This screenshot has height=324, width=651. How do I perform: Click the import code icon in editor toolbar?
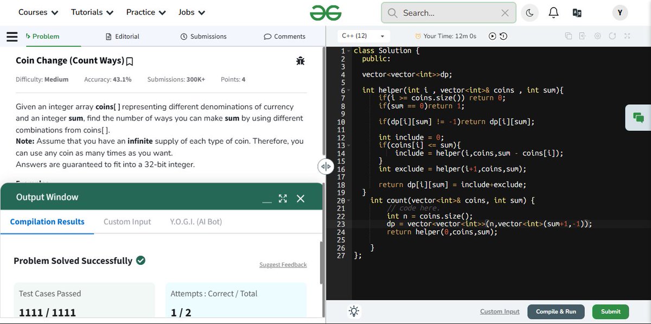(583, 36)
